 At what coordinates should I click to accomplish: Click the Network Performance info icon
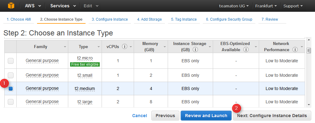point(295,50)
